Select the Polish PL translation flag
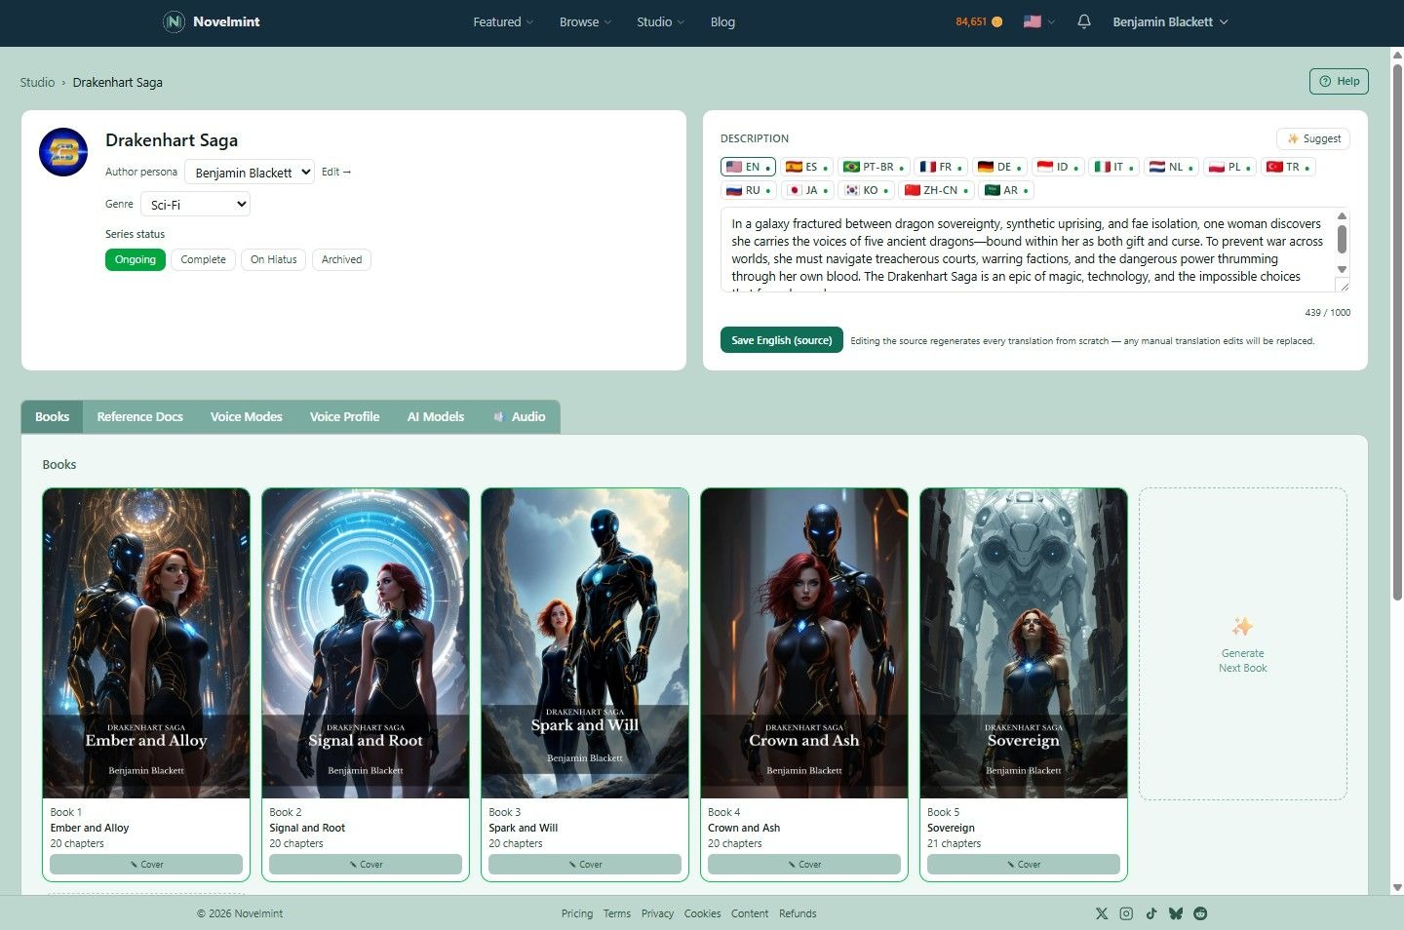 pos(1229,167)
